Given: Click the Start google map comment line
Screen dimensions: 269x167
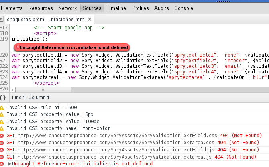Looking at the screenshot, I should (x=69, y=28).
